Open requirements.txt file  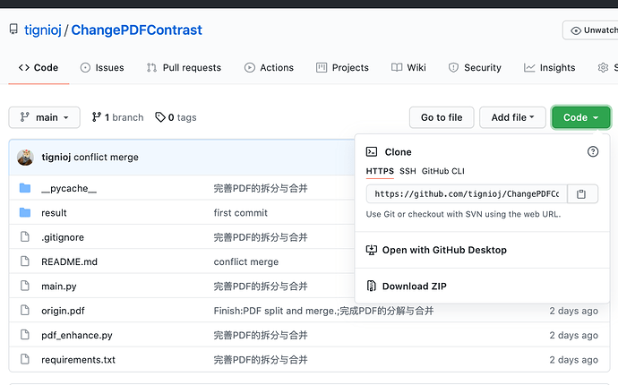pos(79,359)
